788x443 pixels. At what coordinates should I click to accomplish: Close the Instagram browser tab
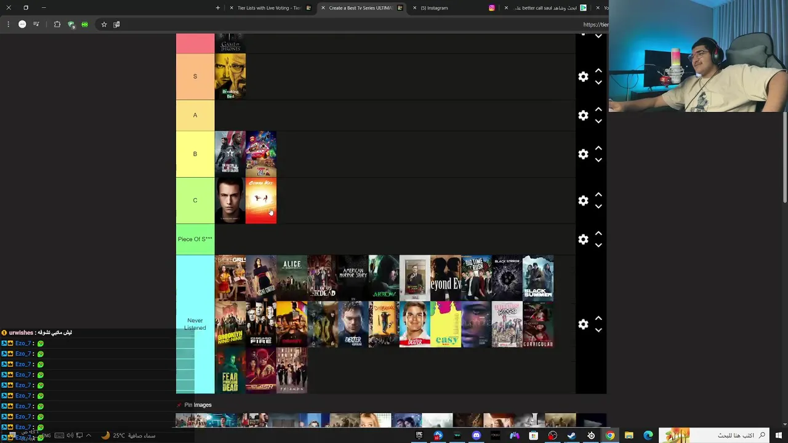tap(414, 8)
